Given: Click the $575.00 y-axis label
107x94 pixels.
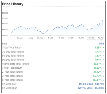Looking at the screenshot, I should point(5,24).
